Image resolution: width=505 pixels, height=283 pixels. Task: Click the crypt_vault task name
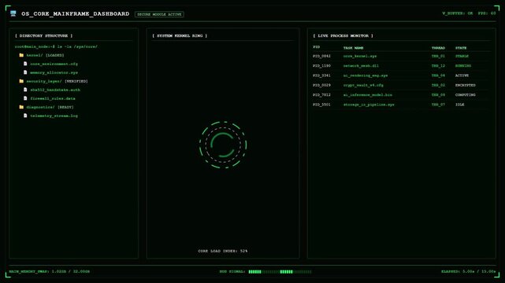pos(363,85)
